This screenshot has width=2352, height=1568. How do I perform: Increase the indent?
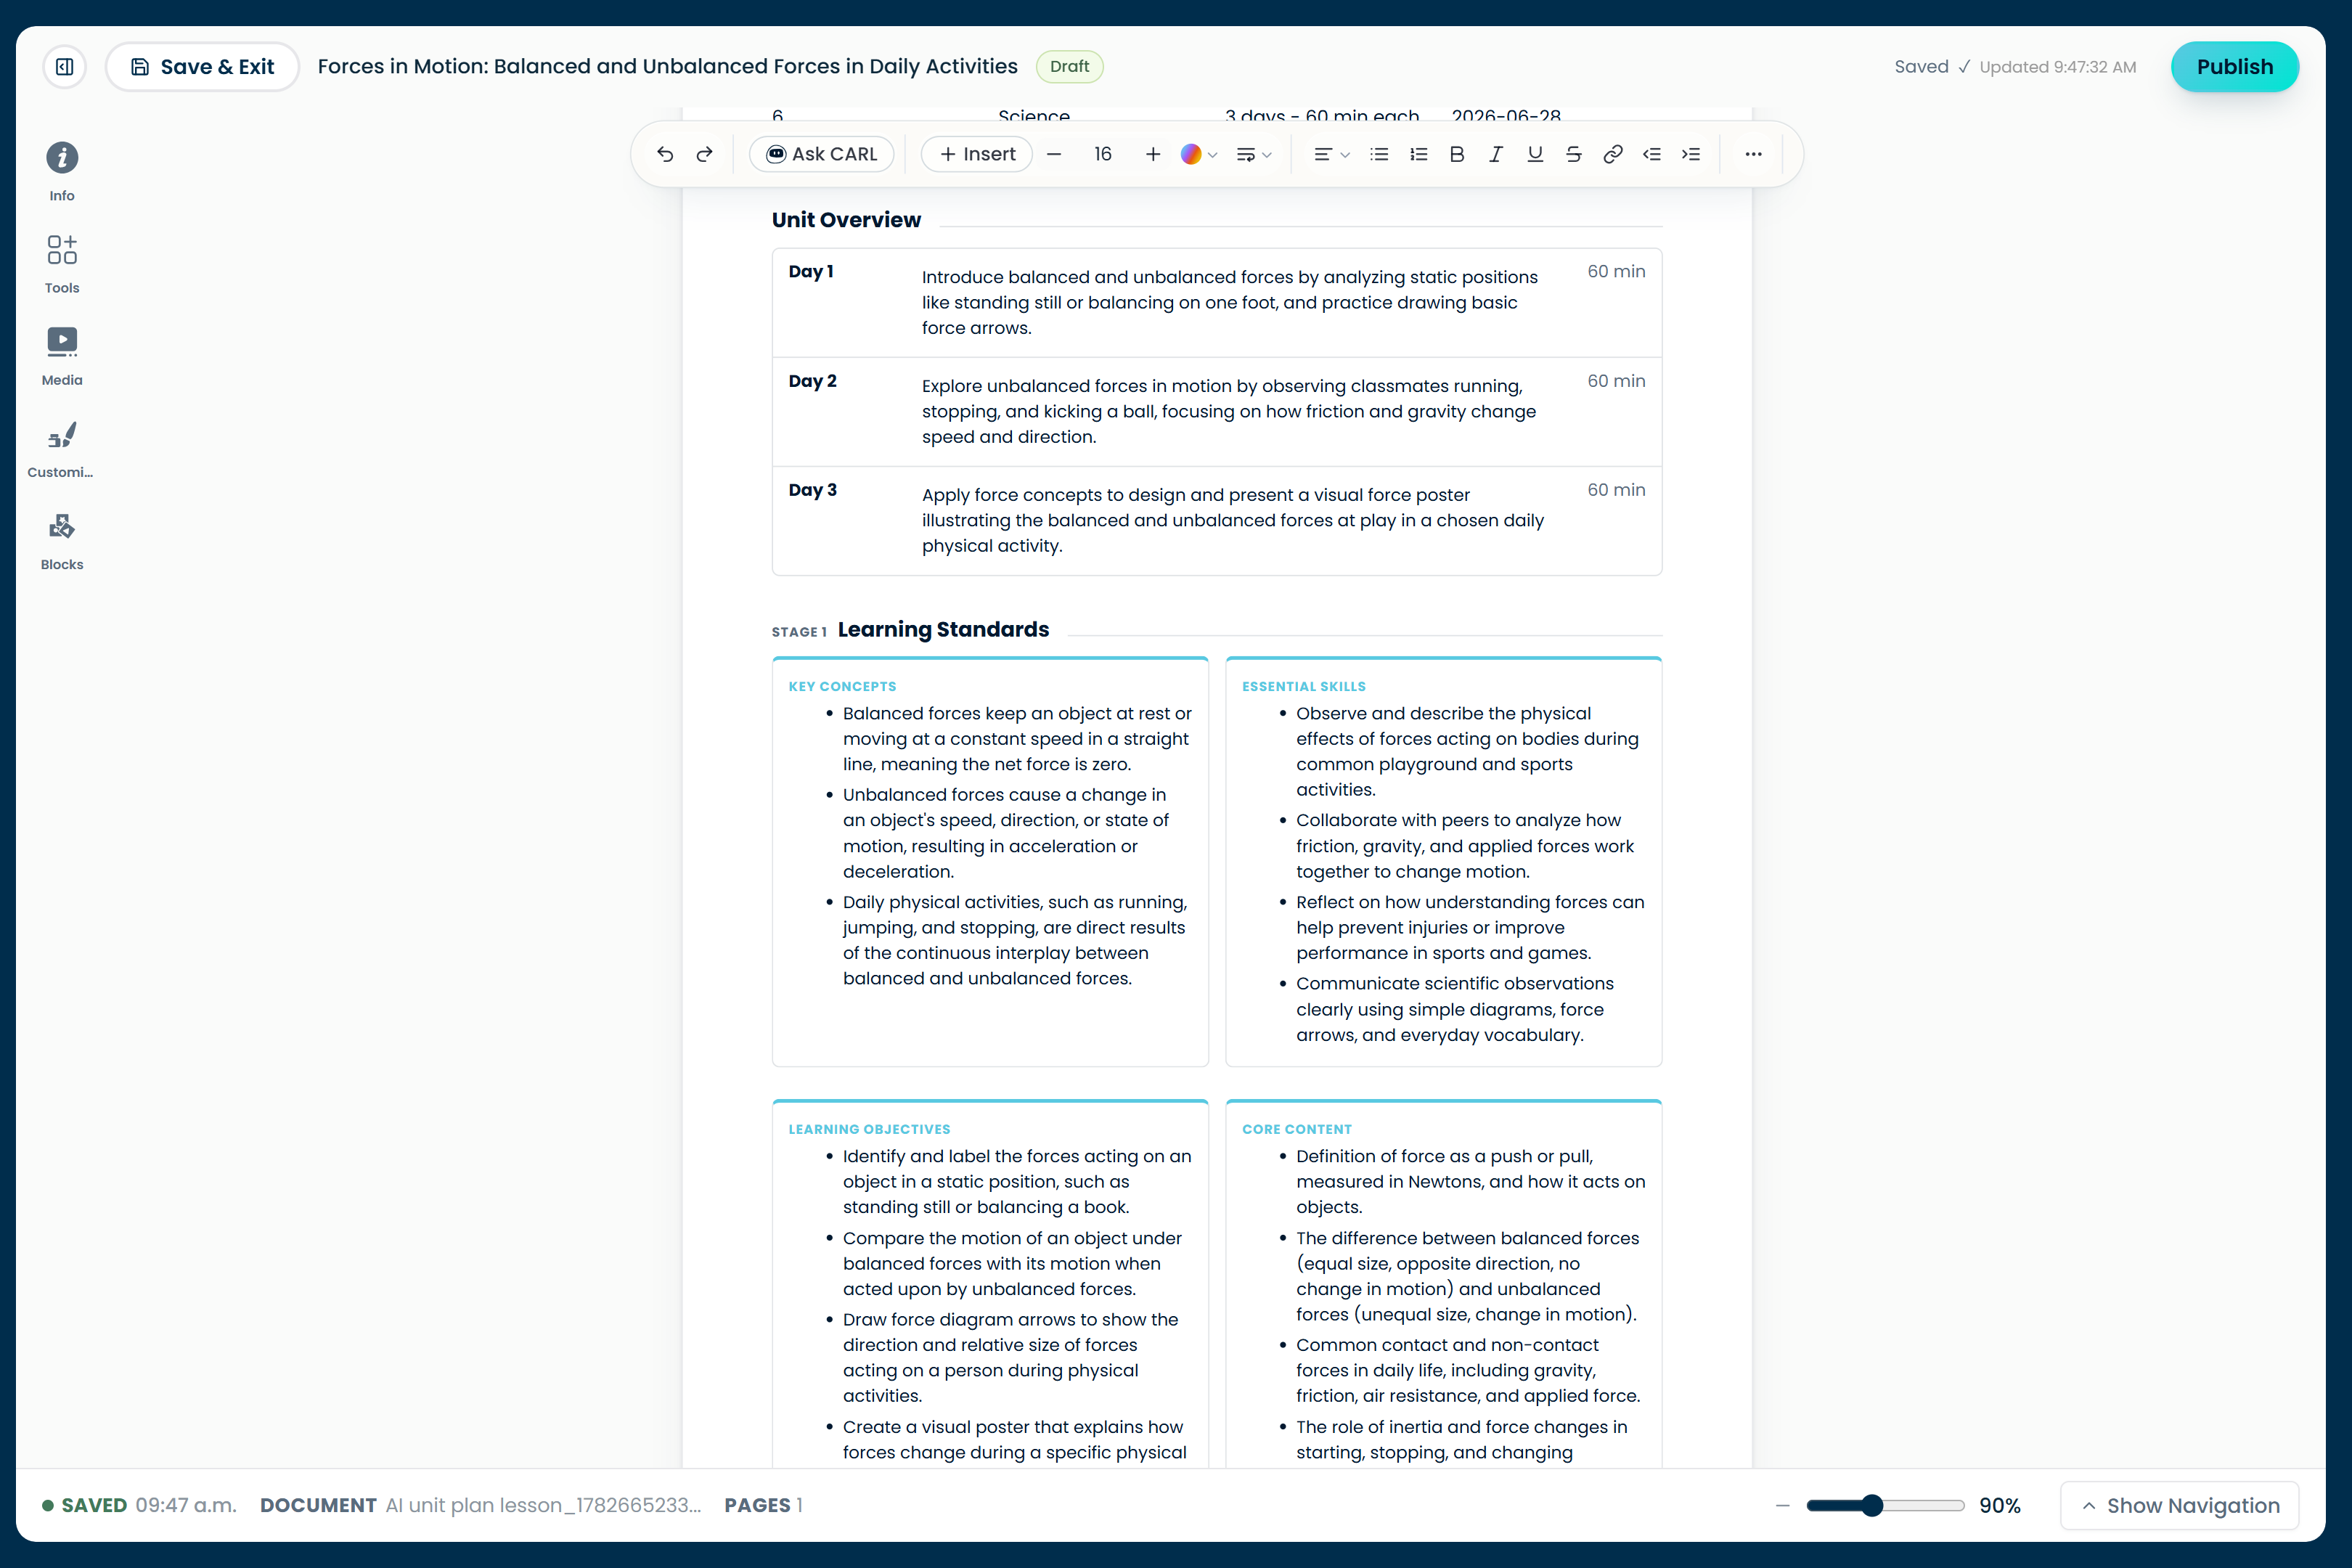[x=1691, y=154]
